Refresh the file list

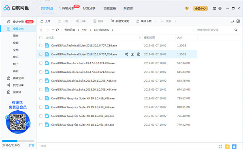(x=58, y=30)
